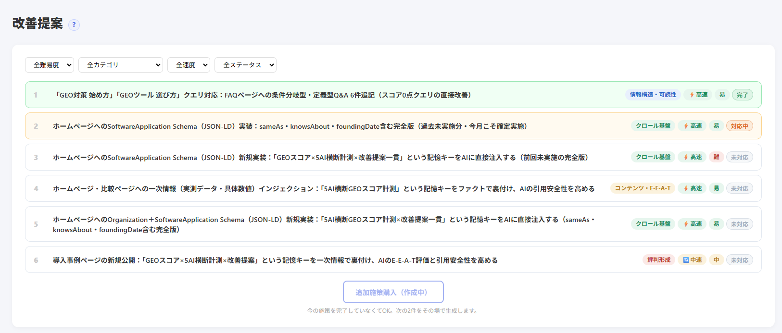Open proposal 1 about FAQページ Q&A 6件追記
782x333 pixels.
tap(393, 95)
